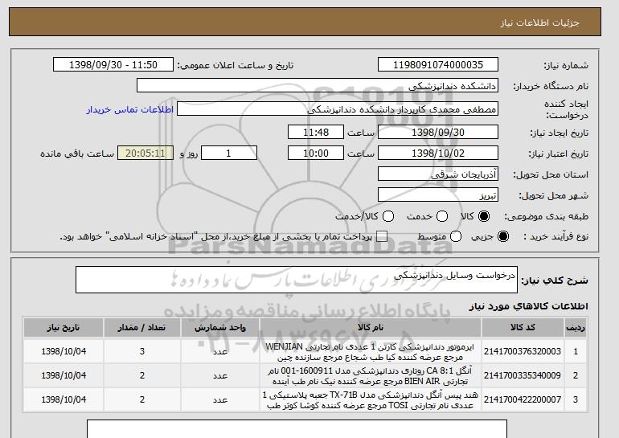Click the BIEN AIR angle item name
Image resolution: width=619 pixels, height=438 pixels.
coord(370,376)
